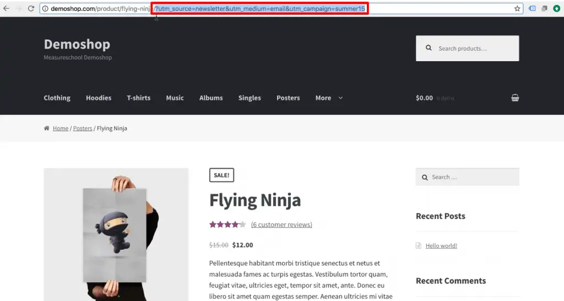The width and height of the screenshot is (564, 301).
Task: Navigate to T-shirts in the navigation
Action: point(138,98)
